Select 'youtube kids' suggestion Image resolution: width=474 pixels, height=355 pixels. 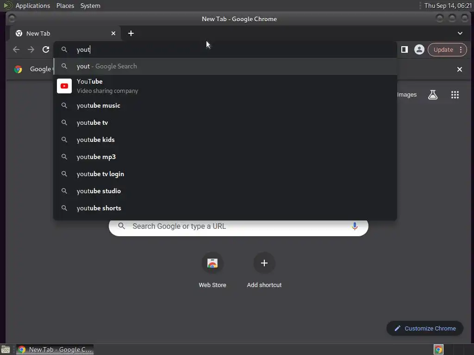coord(225,140)
